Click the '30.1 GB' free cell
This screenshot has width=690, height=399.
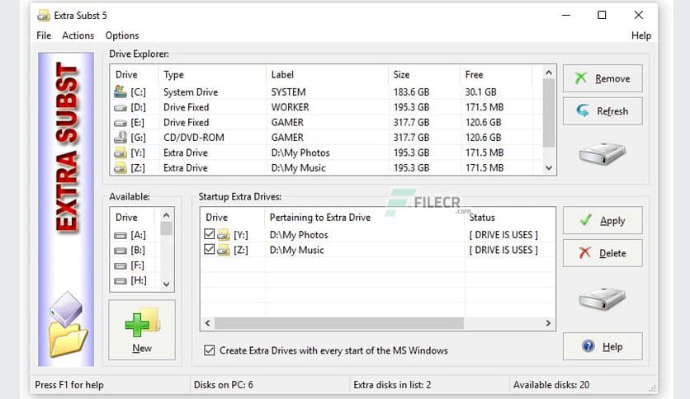point(481,92)
